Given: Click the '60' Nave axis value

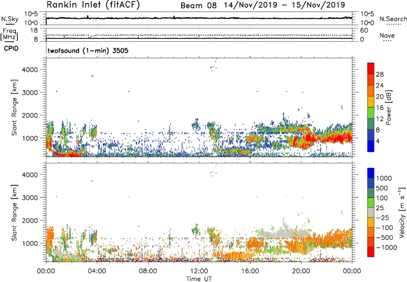Looking at the screenshot, I should 364,31.
